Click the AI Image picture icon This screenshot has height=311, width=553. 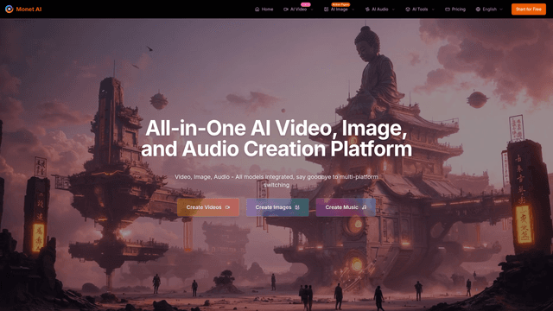(x=327, y=10)
